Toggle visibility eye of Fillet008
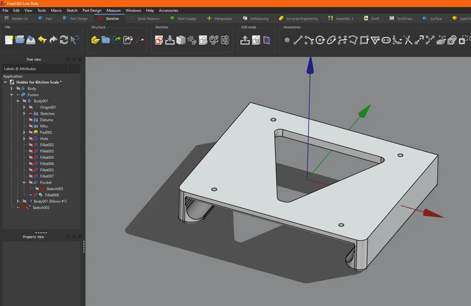Screen dimensions: 471x306 31,195
